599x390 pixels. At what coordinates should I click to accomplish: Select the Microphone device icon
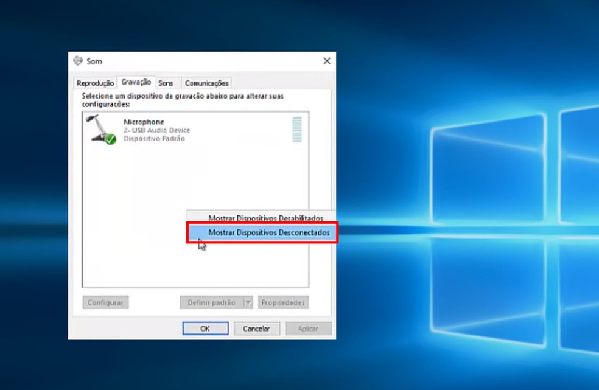(101, 130)
